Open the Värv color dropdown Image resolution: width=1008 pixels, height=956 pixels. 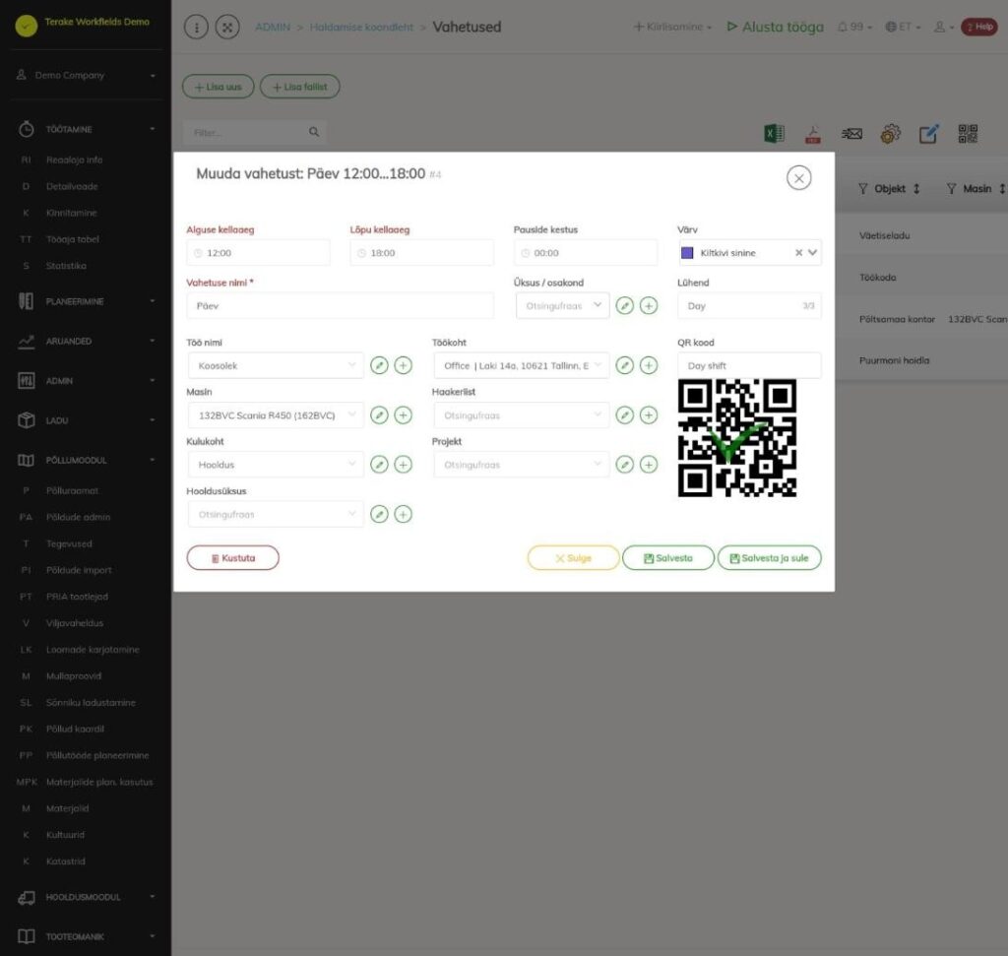812,253
